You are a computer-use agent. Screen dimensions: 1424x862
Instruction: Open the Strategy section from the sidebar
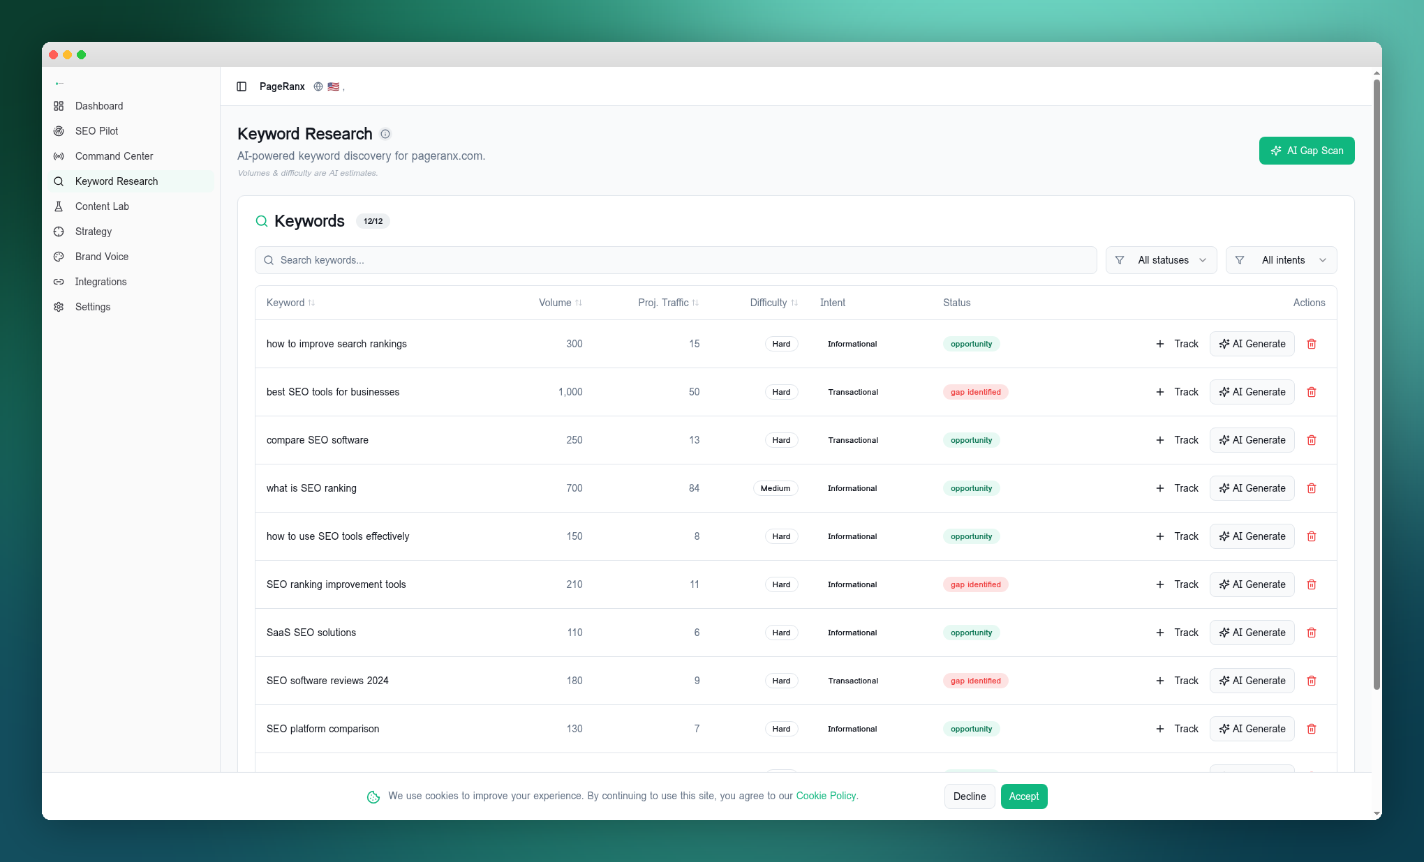click(93, 232)
